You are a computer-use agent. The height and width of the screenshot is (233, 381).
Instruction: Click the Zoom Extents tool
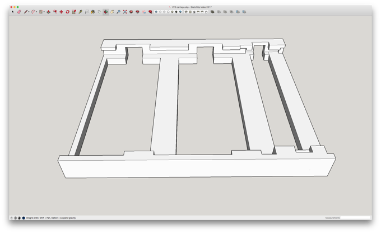(124, 12)
